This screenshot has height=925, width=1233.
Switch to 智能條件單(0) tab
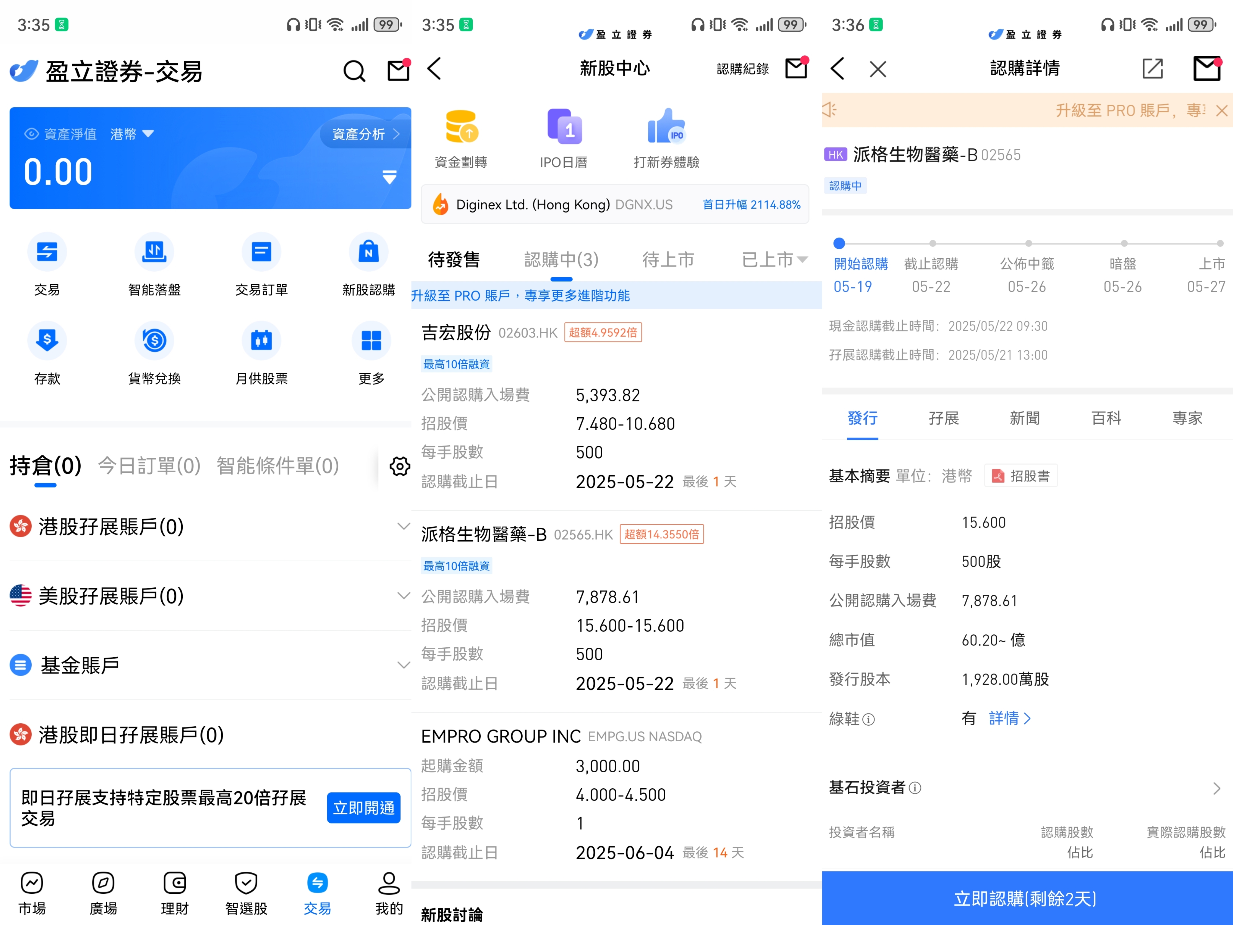click(278, 466)
